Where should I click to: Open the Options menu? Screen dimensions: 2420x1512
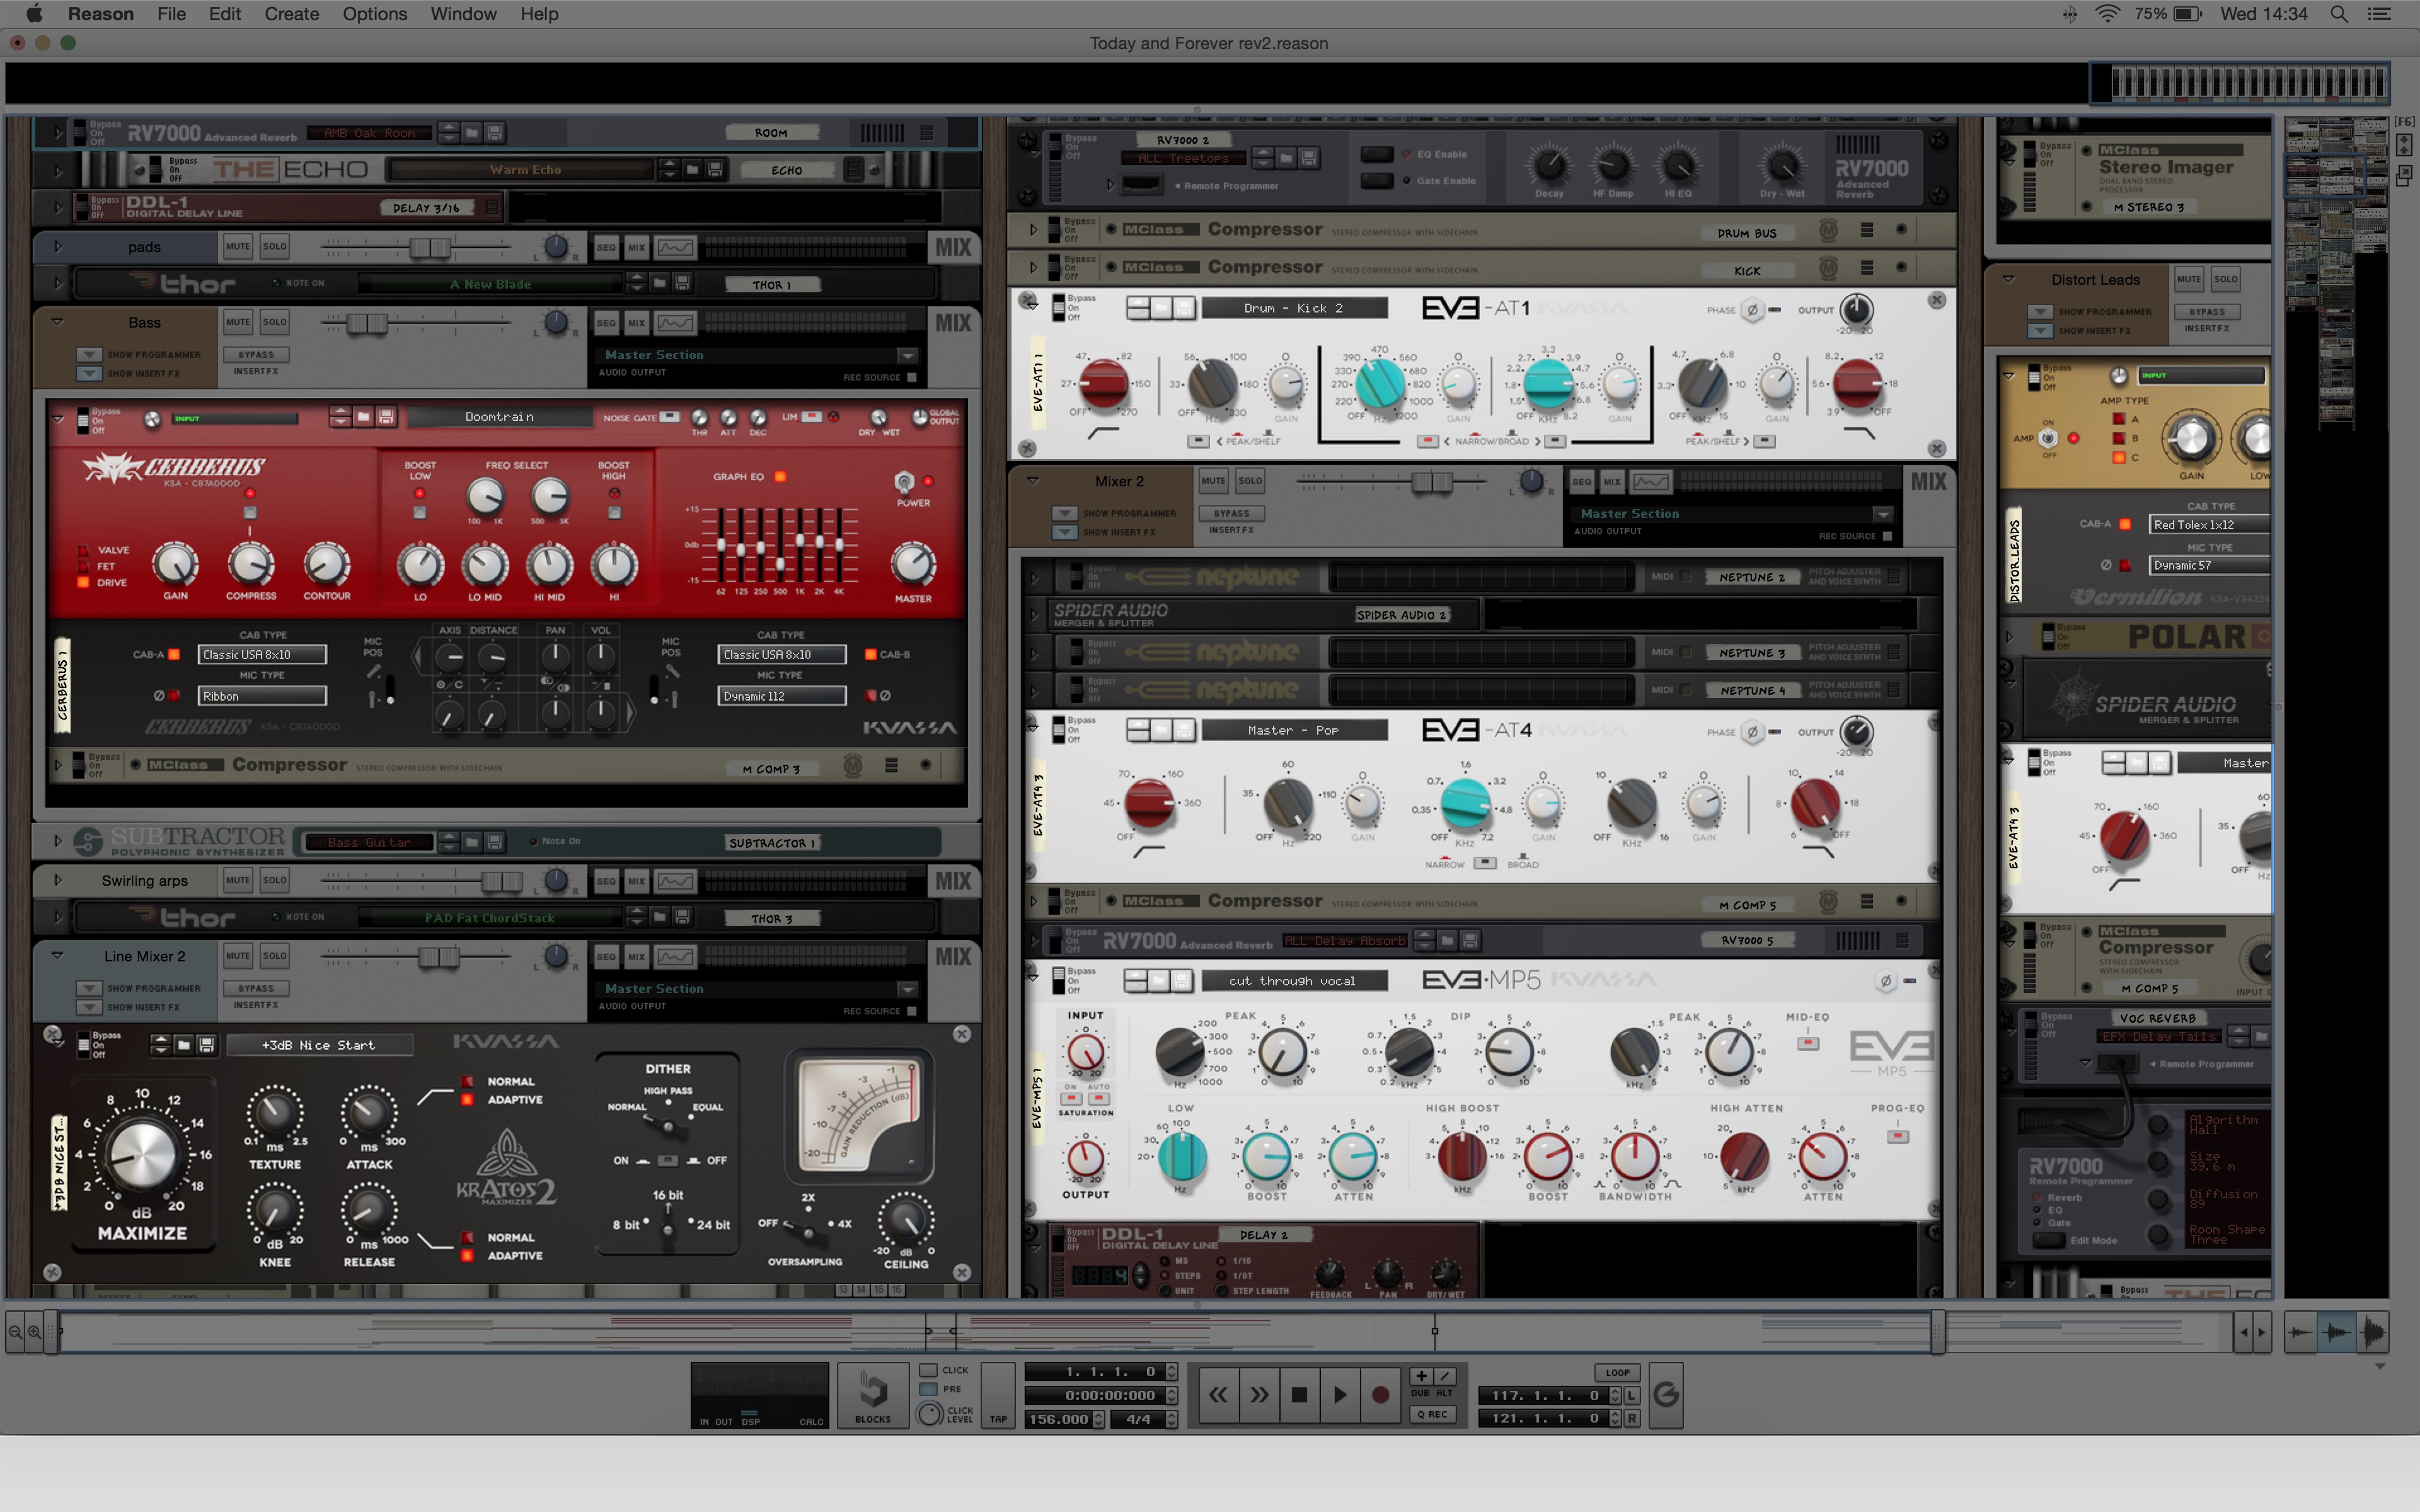374,14
